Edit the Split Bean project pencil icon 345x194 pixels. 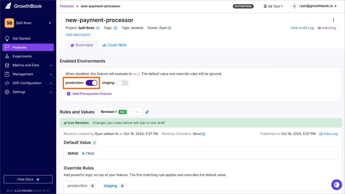pos(98,28)
